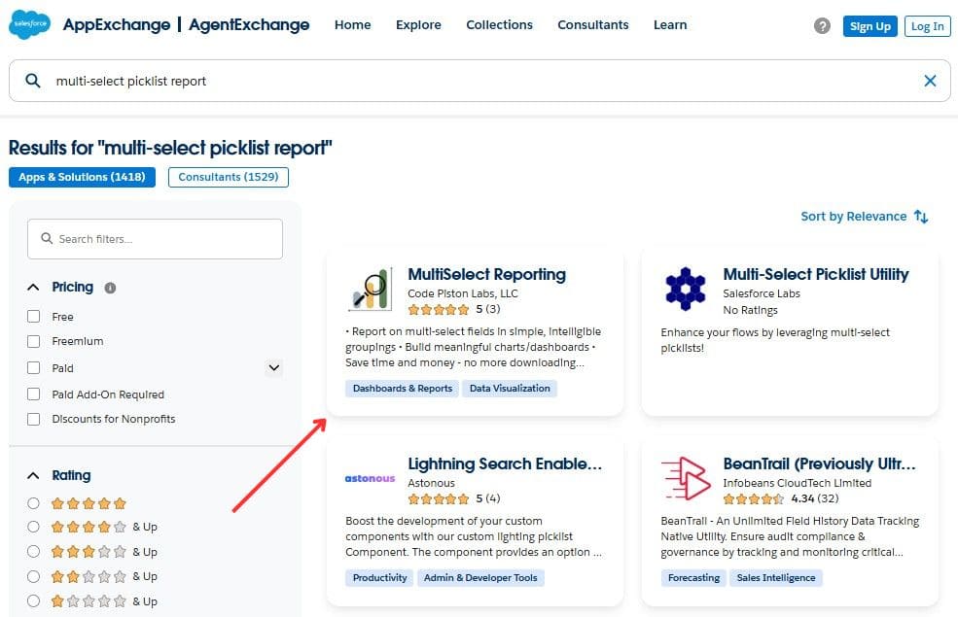The image size is (958, 617).
Task: Select the five-star rating radio button
Action: (x=34, y=503)
